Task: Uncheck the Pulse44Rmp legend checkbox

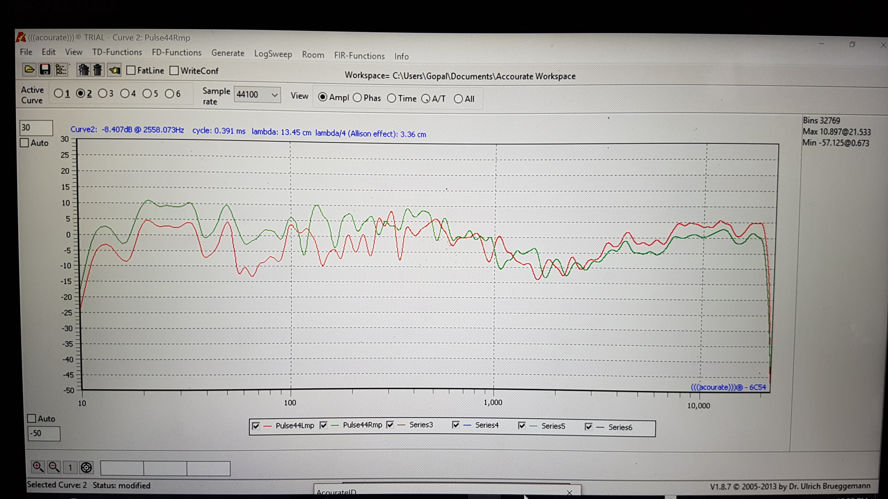Action: pos(323,425)
